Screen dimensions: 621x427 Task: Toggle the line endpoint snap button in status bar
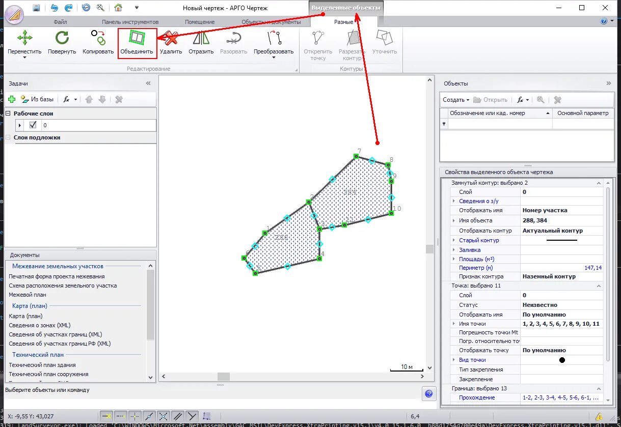click(x=149, y=416)
